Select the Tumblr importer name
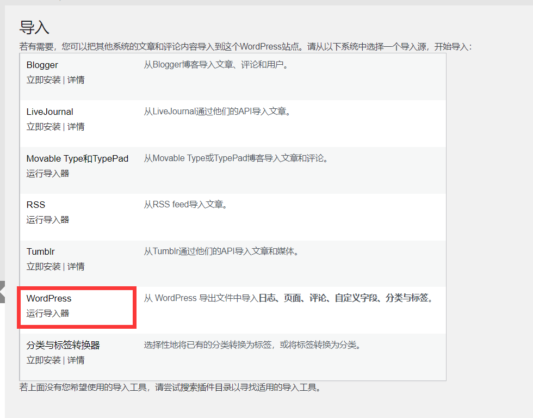533x418 pixels. click(40, 251)
